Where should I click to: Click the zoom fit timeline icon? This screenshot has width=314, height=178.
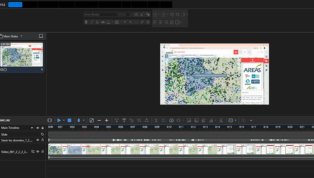pyautogui.click(x=91, y=120)
